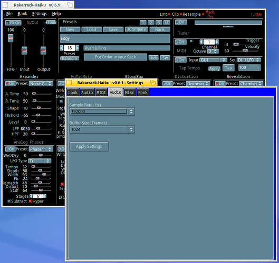Click the Edgy preset name field
This screenshot has height=263, width=279.
point(115,38)
